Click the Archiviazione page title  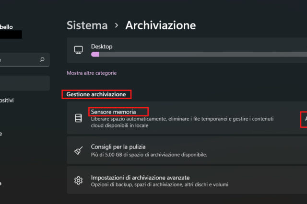click(x=160, y=25)
